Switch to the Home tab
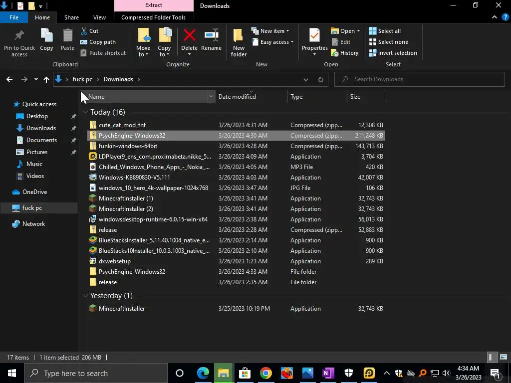This screenshot has height=383, width=511. point(42,17)
